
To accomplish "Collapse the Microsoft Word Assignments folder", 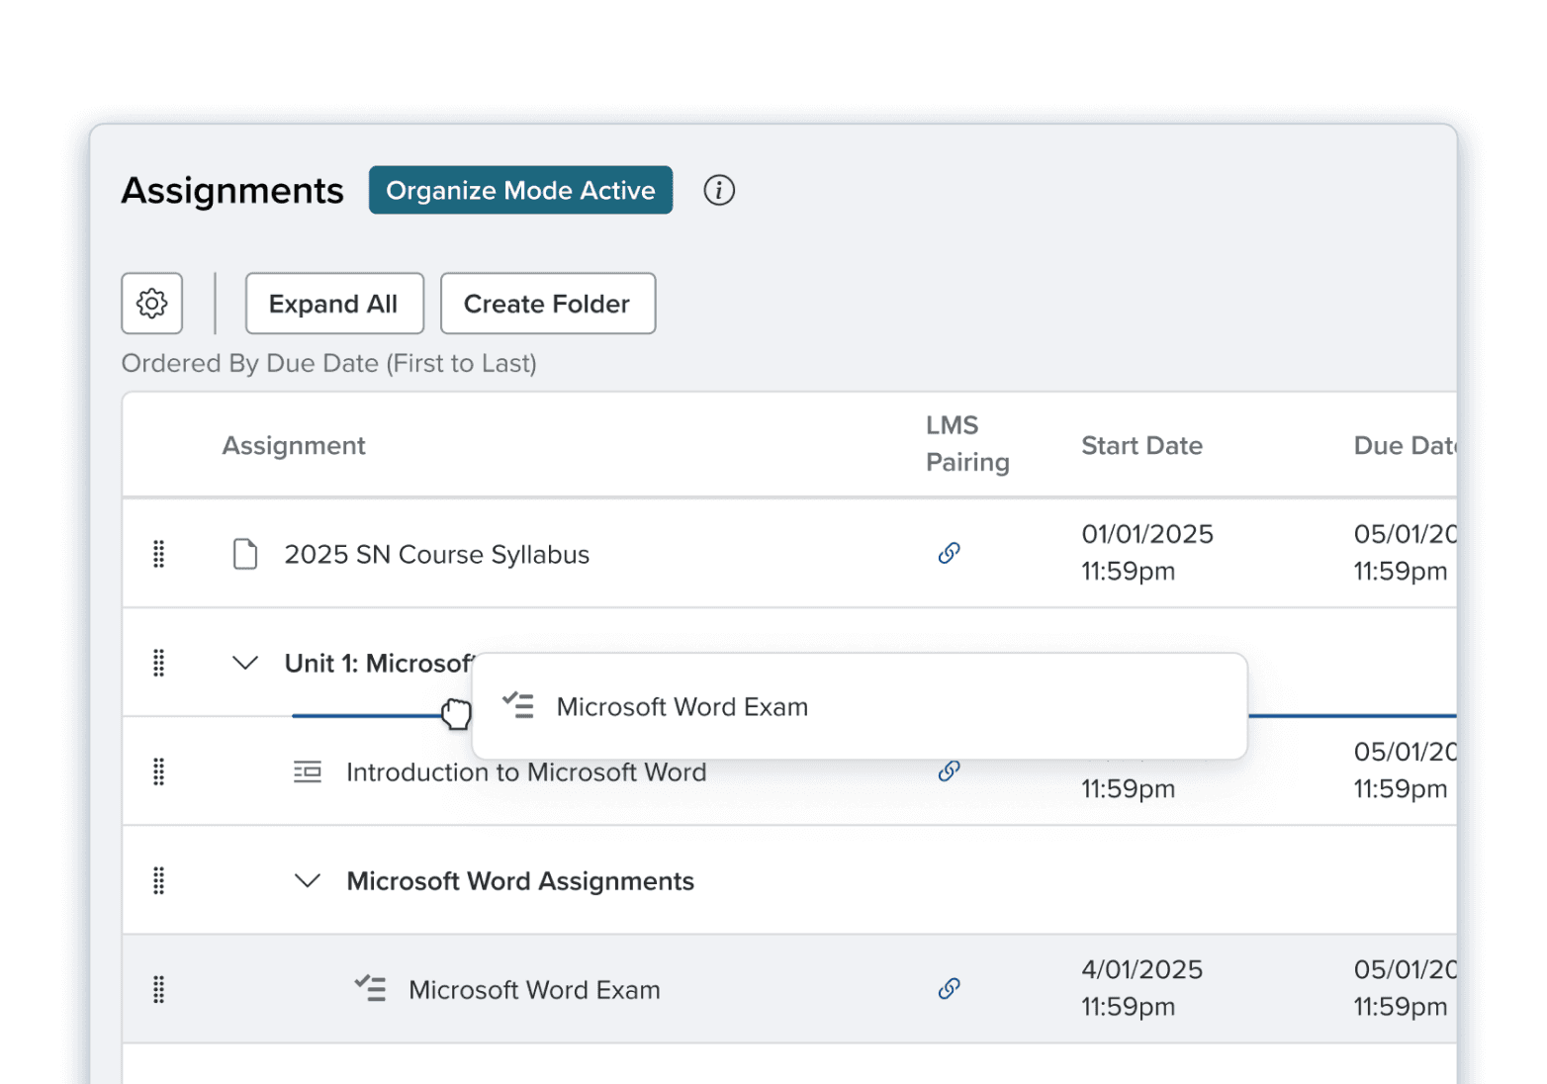I will pos(308,880).
